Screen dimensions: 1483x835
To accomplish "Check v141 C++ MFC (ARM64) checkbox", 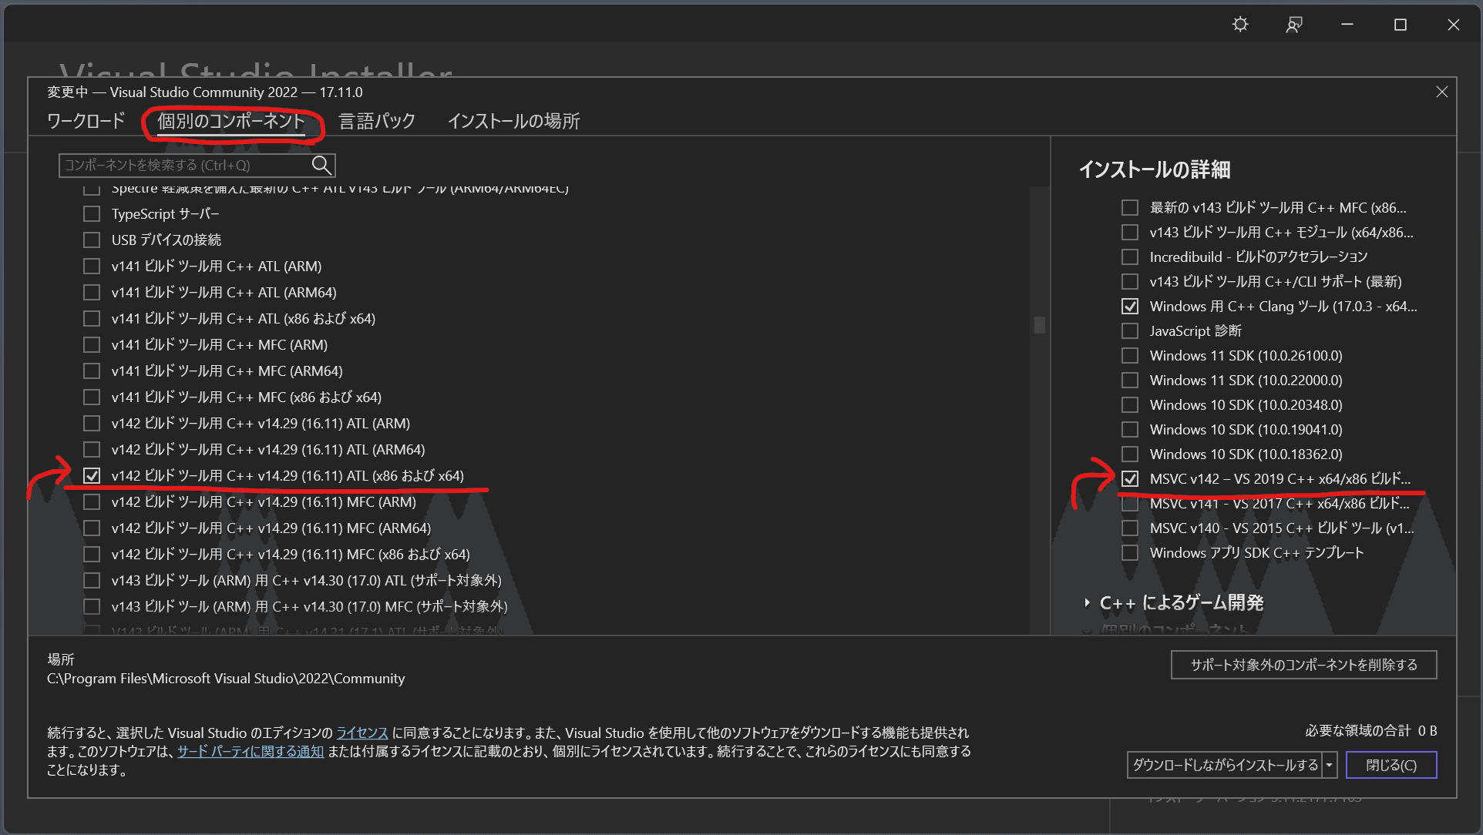I will point(92,371).
